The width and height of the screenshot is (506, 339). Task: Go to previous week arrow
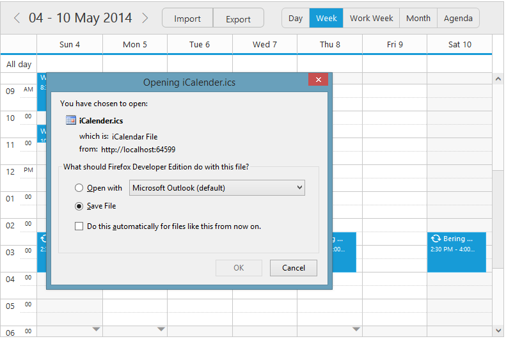pyautogui.click(x=17, y=18)
